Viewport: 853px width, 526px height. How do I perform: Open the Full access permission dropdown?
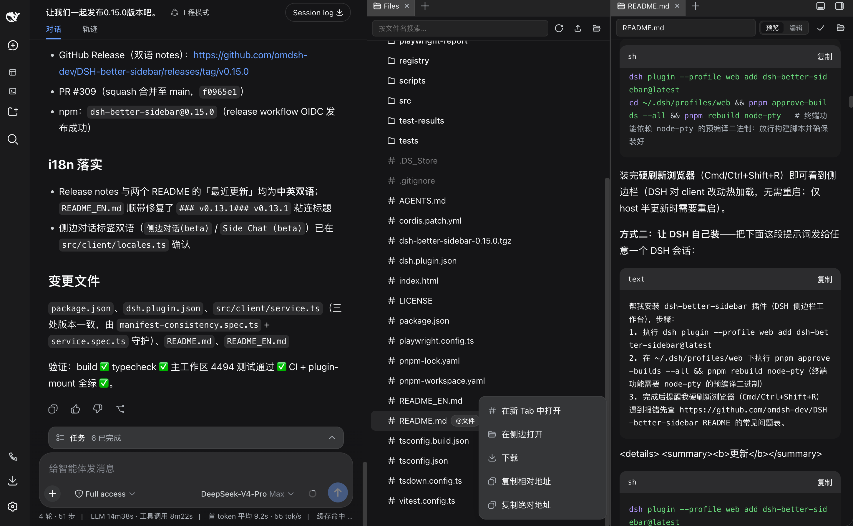click(105, 494)
